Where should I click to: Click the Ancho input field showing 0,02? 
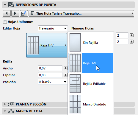(x=50, y=68)
